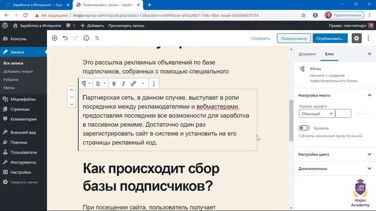This screenshot has width=376, height=211.
Task: Open more rich text controls arrow
Action: (143, 83)
